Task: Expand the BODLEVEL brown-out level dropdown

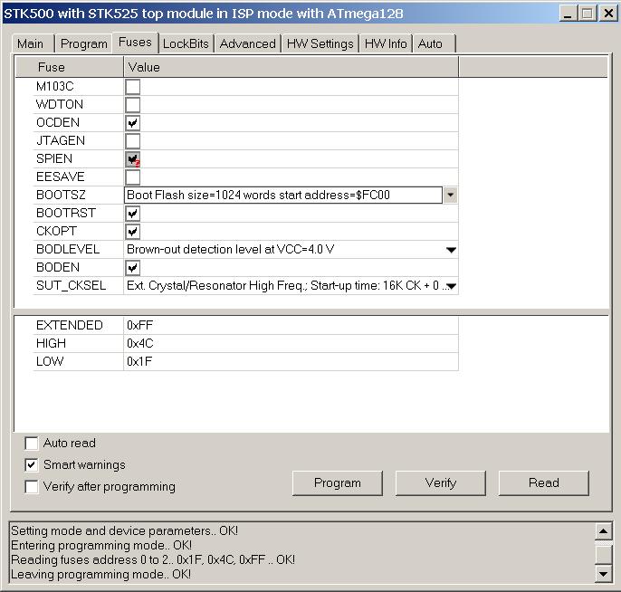Action: (451, 250)
